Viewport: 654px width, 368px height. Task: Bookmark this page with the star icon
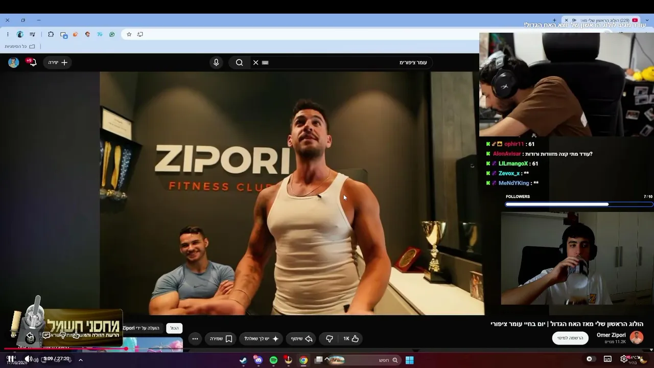click(129, 34)
